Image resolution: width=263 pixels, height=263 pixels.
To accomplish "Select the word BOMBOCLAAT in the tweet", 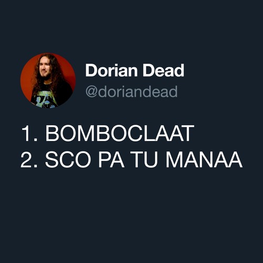I will pyautogui.click(x=120, y=134).
